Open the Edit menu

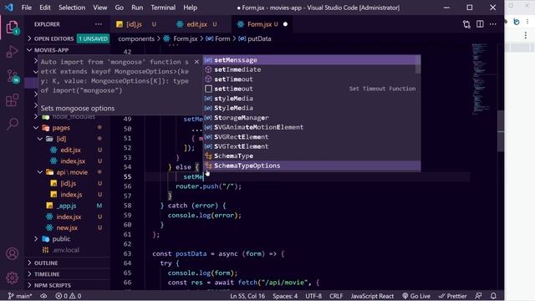pyautogui.click(x=44, y=8)
